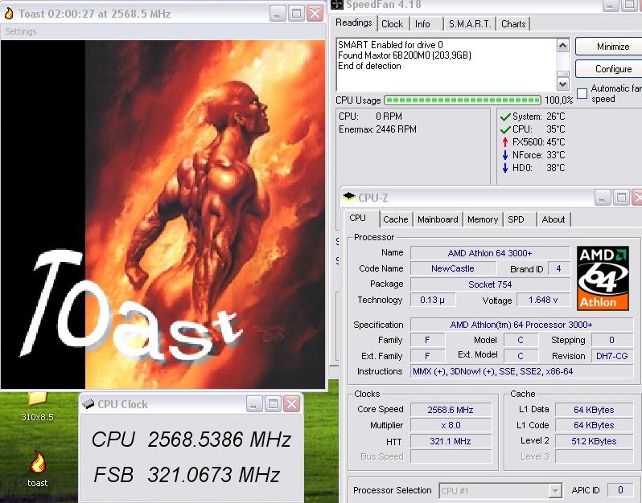The height and width of the screenshot is (503, 642).
Task: Toggle Automatic fan speed checkbox
Action: tap(582, 94)
